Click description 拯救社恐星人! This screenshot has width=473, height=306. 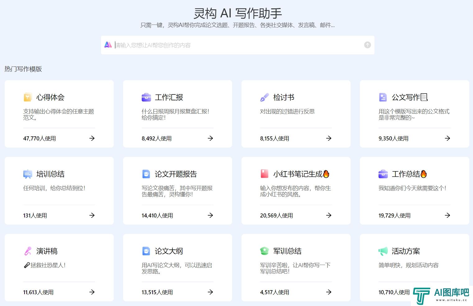click(44, 265)
